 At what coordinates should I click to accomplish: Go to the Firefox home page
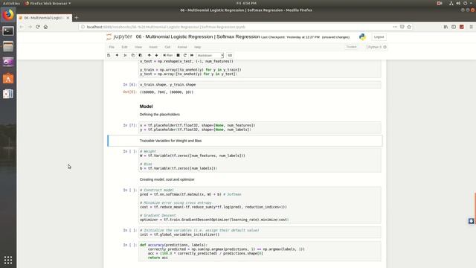tap(45, 27)
